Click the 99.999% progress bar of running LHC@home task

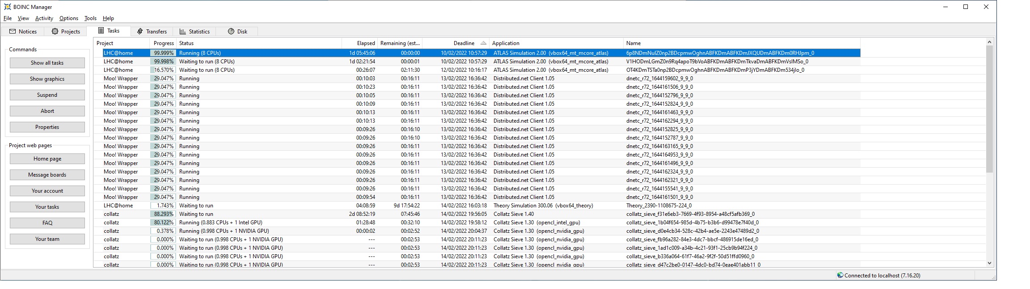click(163, 53)
